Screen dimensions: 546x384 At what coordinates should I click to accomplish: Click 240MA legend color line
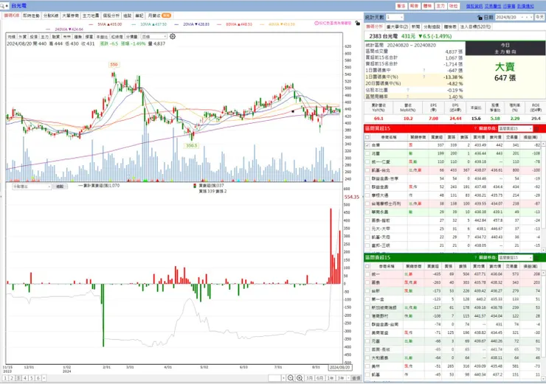click(48, 29)
